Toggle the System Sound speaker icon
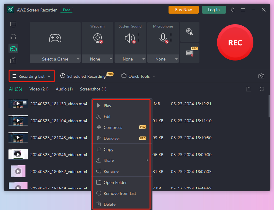The height and width of the screenshot is (210, 274). pos(130,38)
